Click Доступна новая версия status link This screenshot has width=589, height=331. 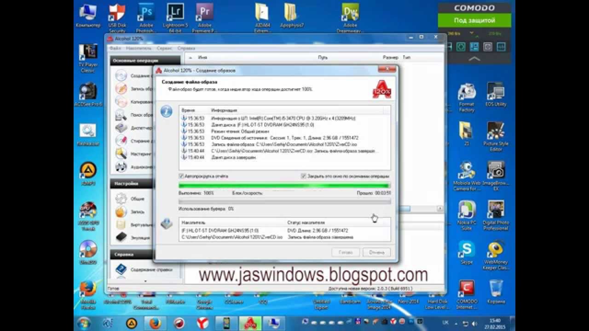point(370,289)
